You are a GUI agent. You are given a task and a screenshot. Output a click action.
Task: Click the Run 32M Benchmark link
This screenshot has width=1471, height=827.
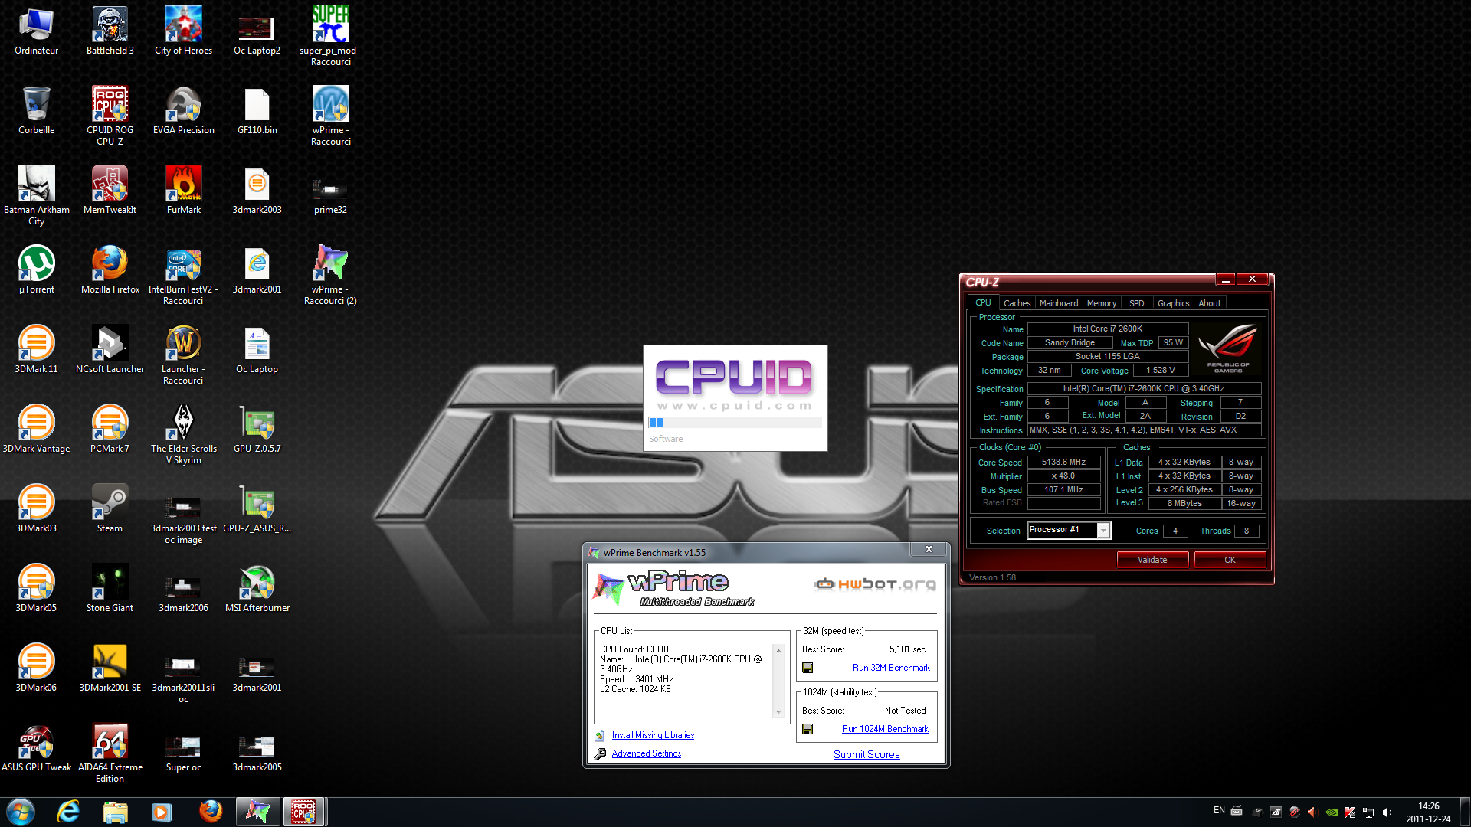click(x=891, y=668)
